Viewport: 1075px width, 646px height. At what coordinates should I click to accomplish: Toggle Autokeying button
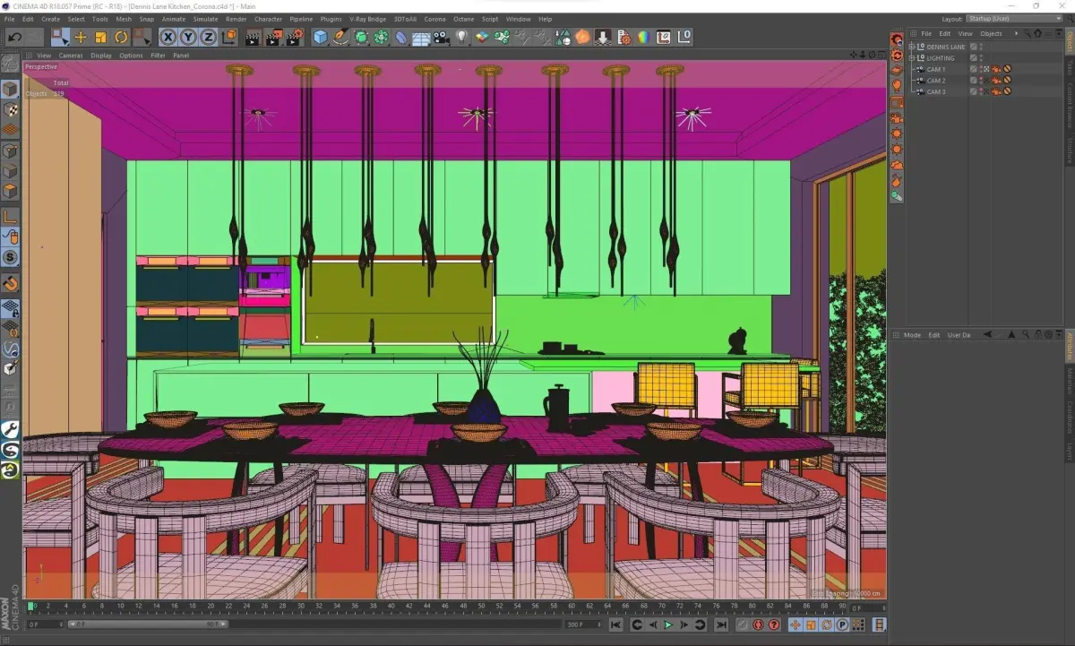pos(758,624)
